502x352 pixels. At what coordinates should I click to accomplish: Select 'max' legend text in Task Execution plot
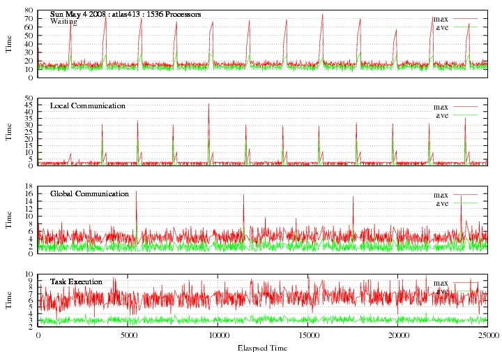(441, 283)
